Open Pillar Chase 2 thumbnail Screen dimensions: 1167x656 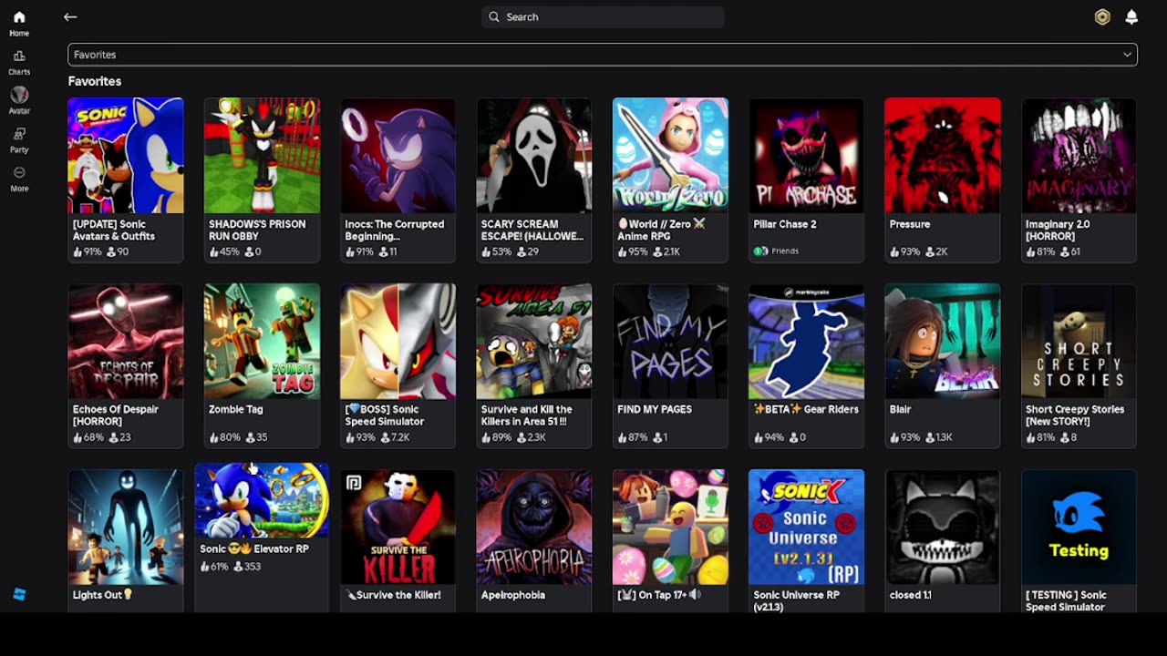tap(806, 156)
